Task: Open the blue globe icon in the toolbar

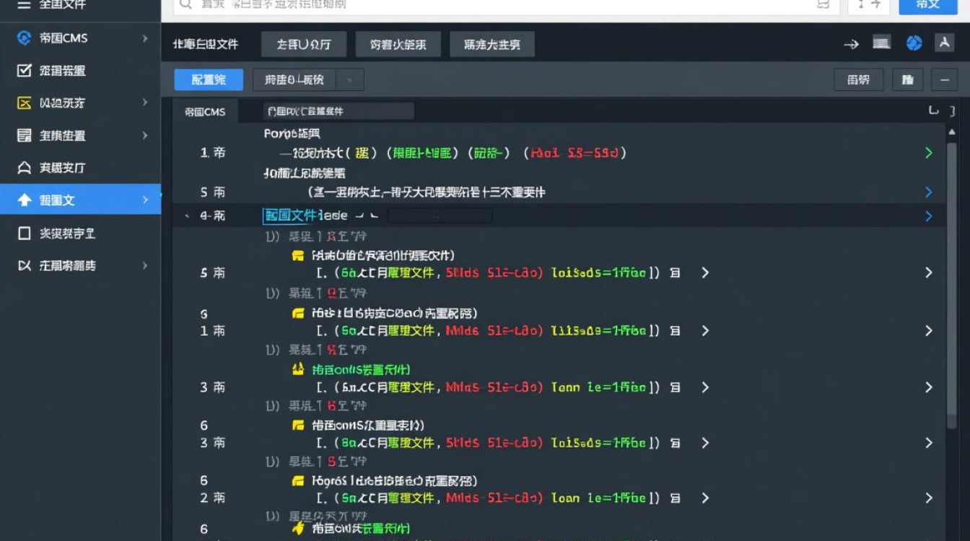Action: (x=914, y=43)
